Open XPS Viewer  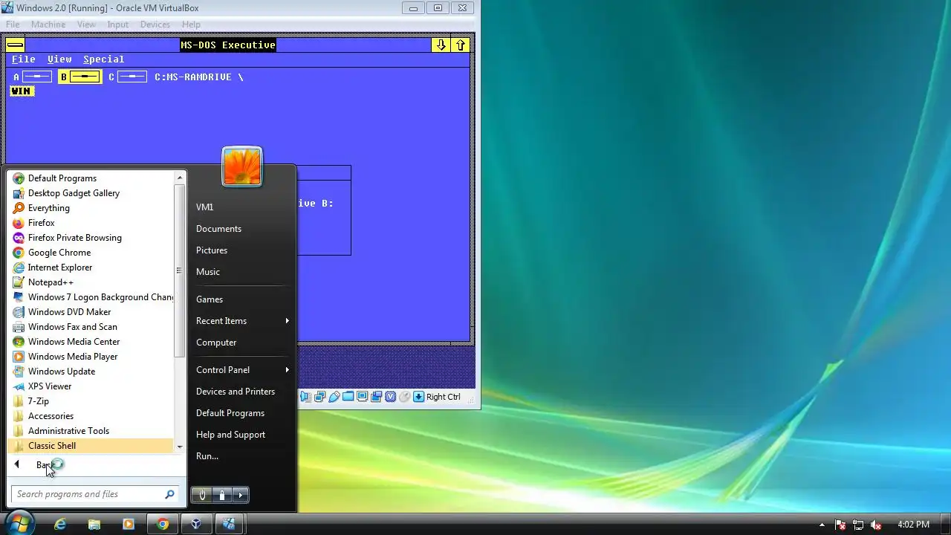(x=91, y=386)
